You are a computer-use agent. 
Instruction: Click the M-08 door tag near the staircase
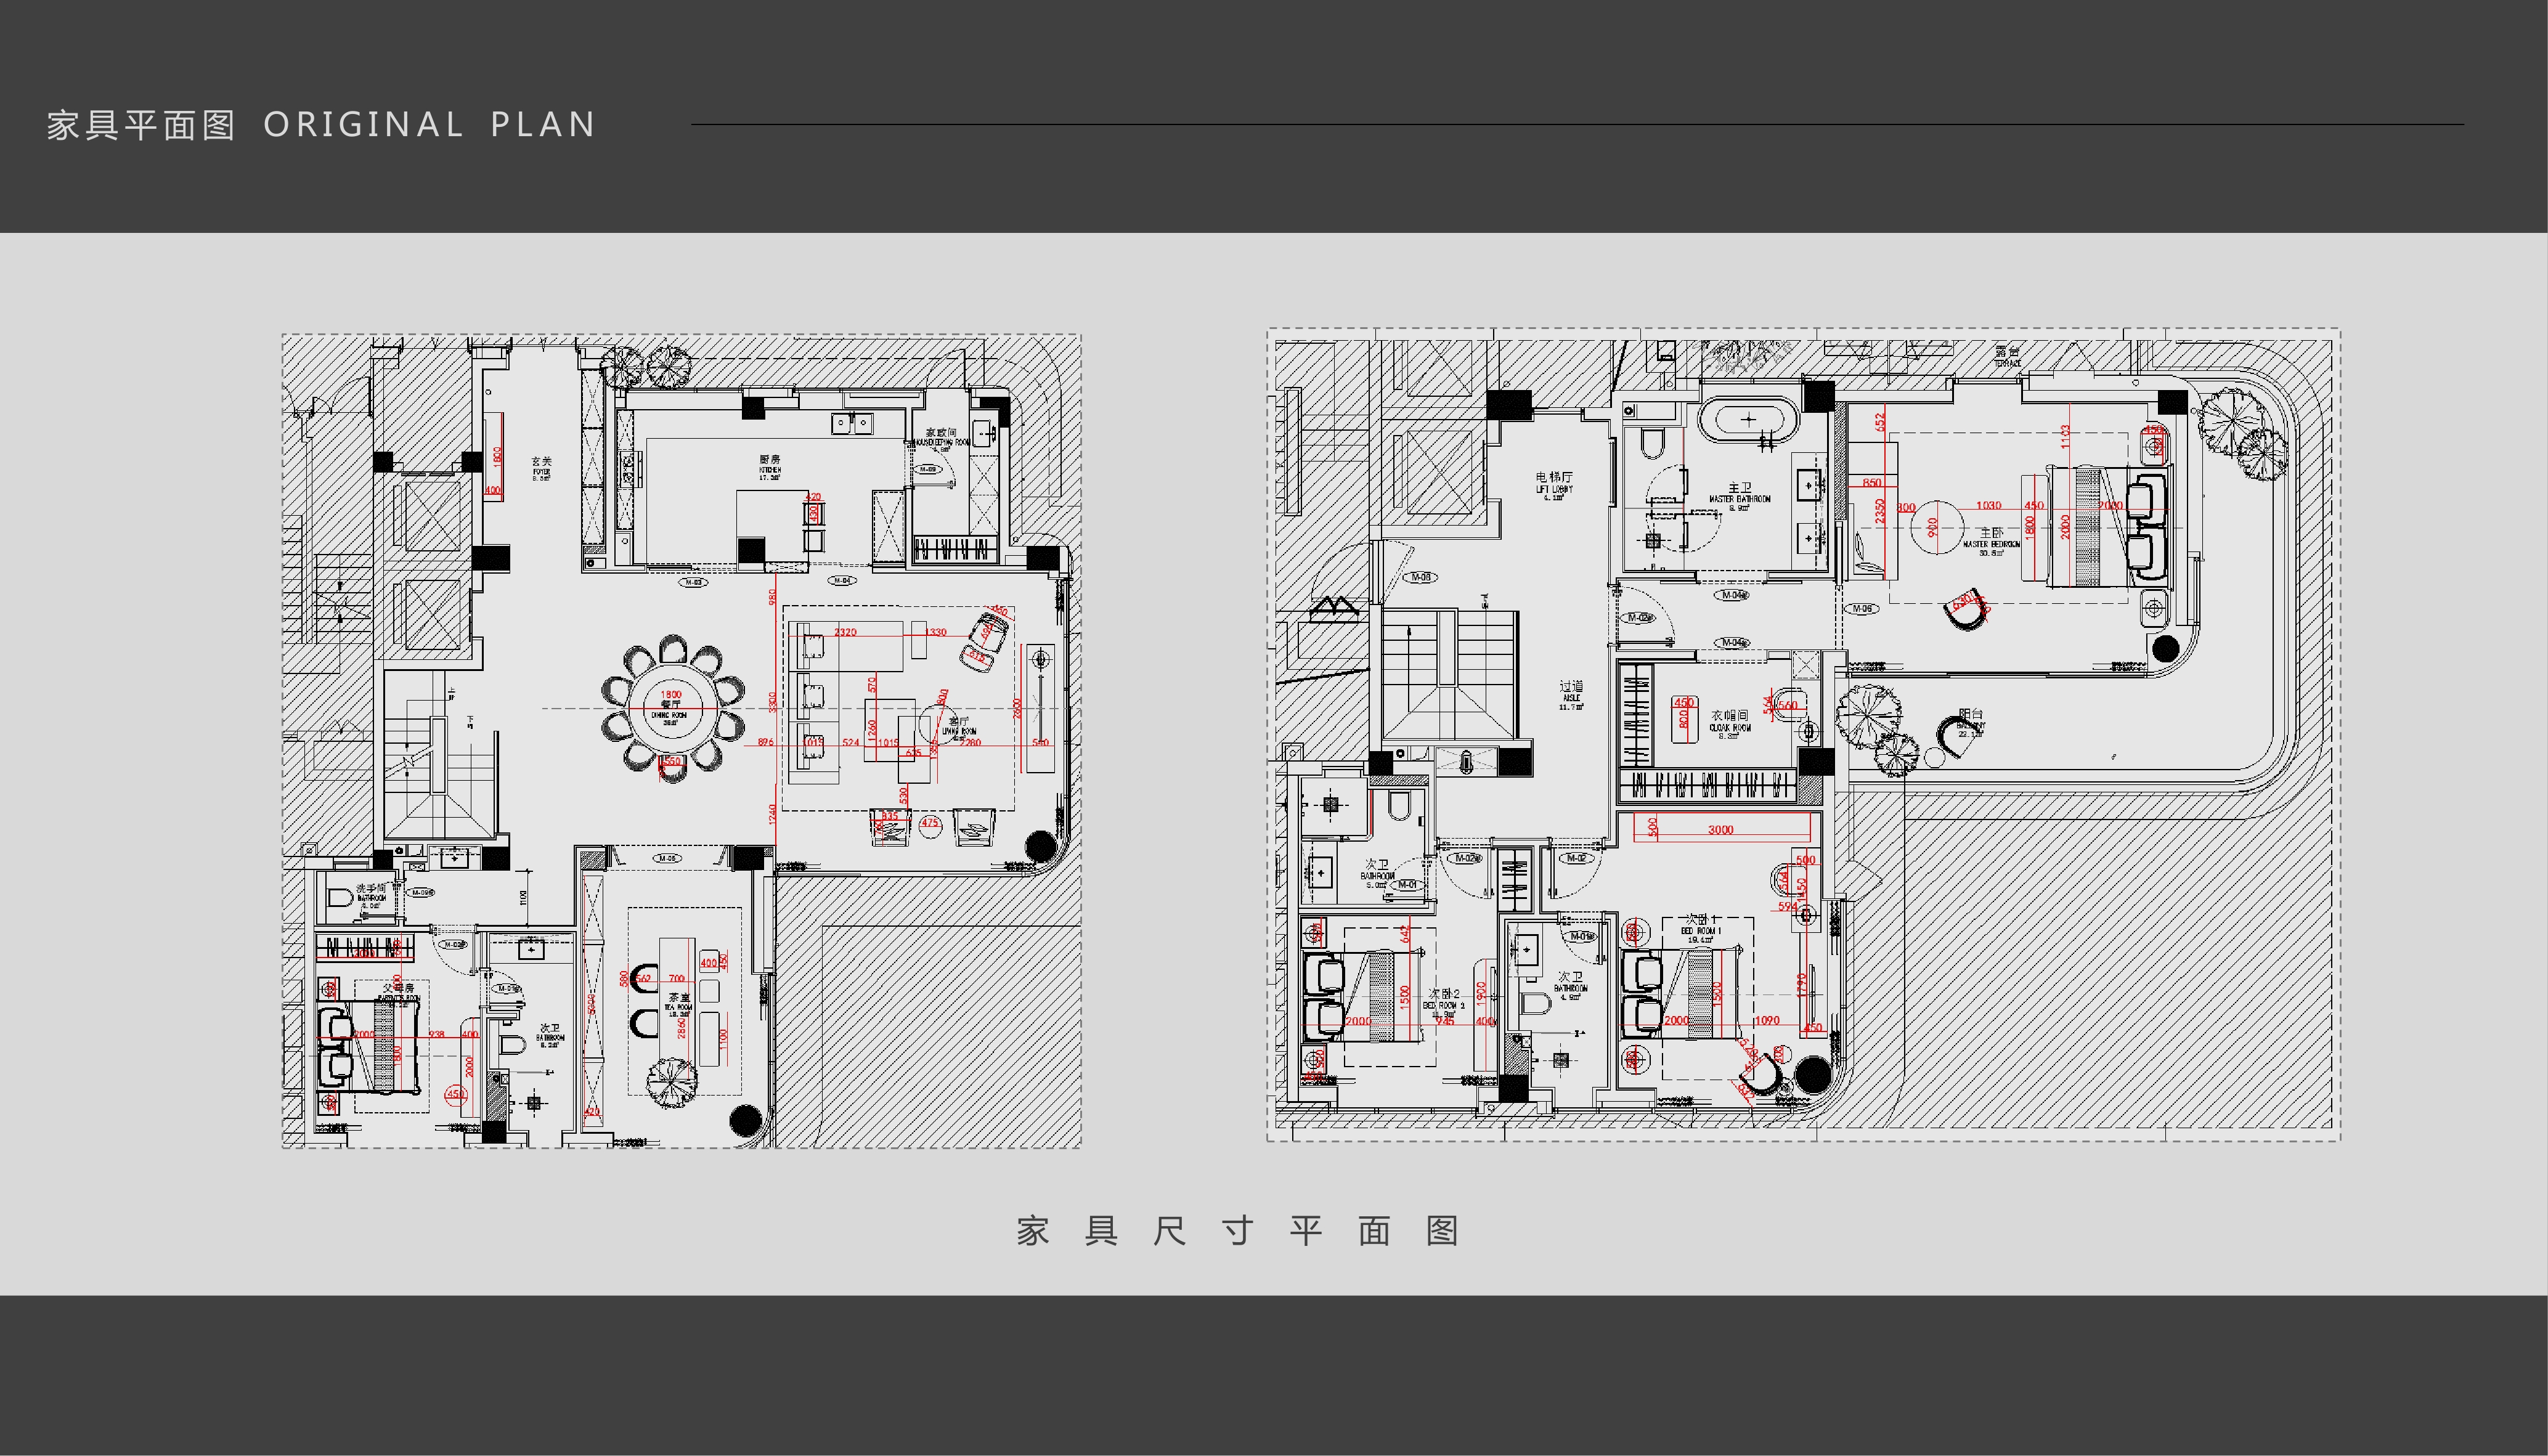(x=1421, y=577)
